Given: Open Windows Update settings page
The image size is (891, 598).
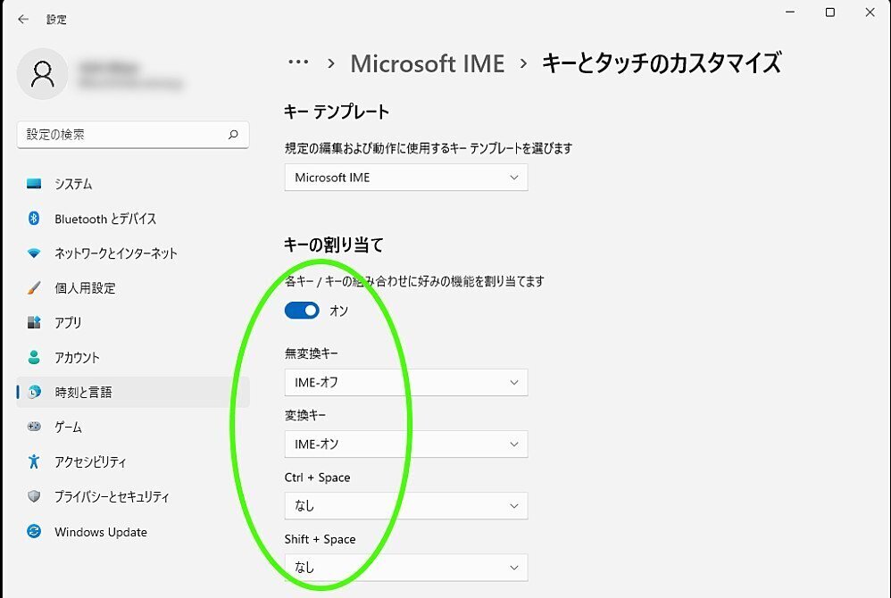Looking at the screenshot, I should coord(133,532).
